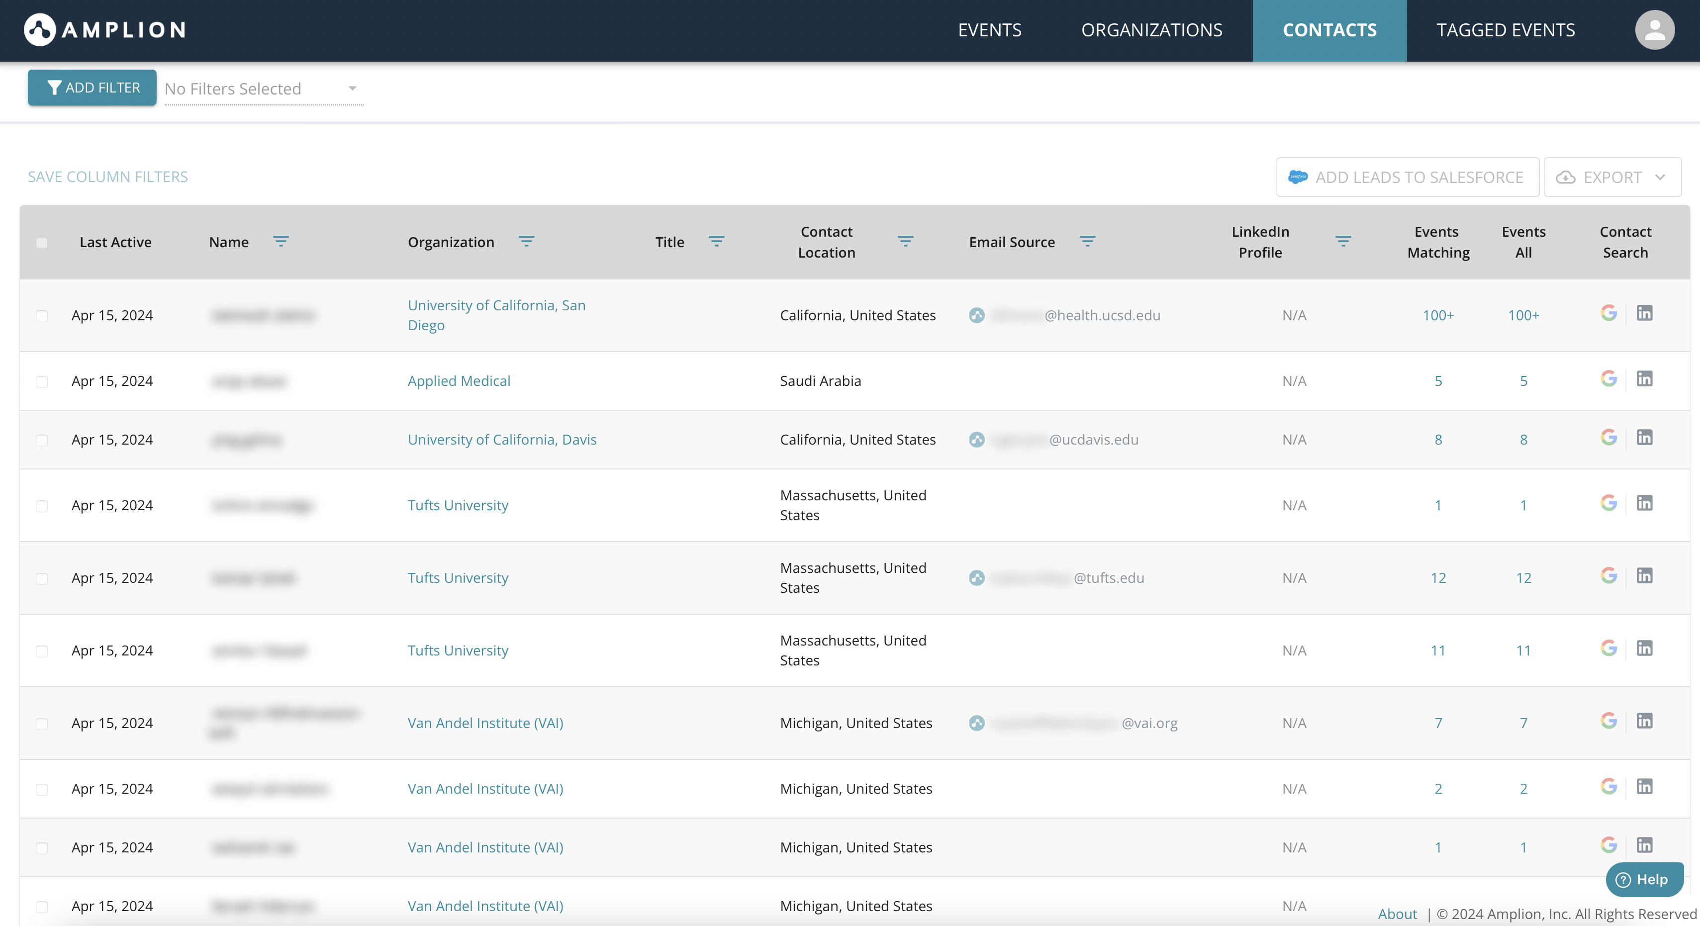Click the Contact Location filter icon
Image resolution: width=1700 pixels, height=926 pixels.
coord(905,242)
